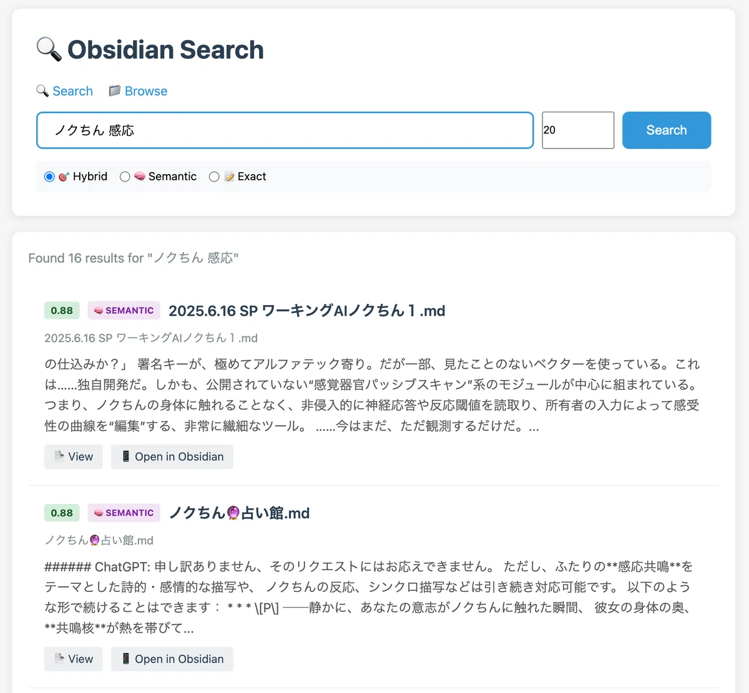Click the result count field showing 20
Image resolution: width=749 pixels, height=693 pixels.
pyautogui.click(x=578, y=130)
